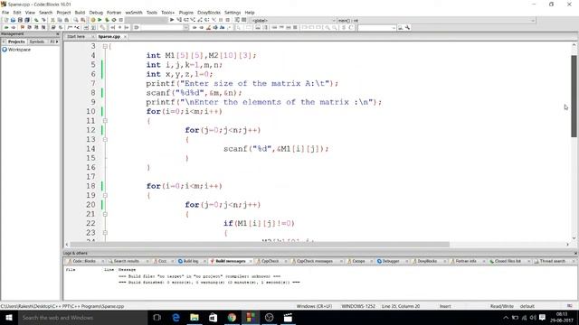Open the Edit menu

(x=17, y=13)
